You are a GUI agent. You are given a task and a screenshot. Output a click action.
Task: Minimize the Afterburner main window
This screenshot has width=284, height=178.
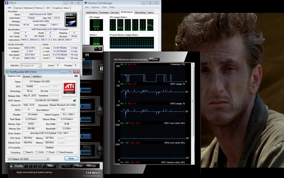point(96,49)
